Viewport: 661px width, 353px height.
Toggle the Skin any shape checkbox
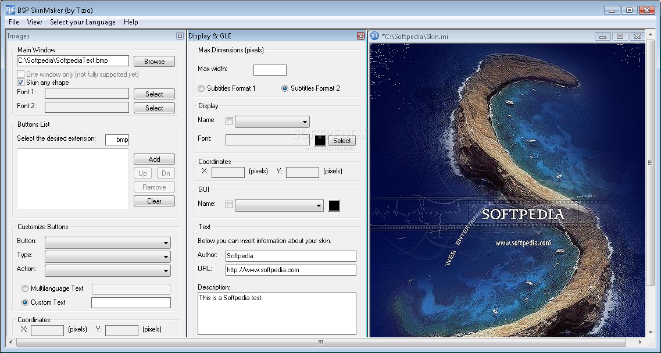(x=21, y=83)
